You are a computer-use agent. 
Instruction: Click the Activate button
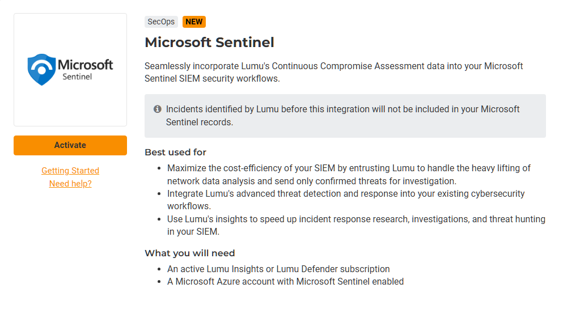pos(70,145)
